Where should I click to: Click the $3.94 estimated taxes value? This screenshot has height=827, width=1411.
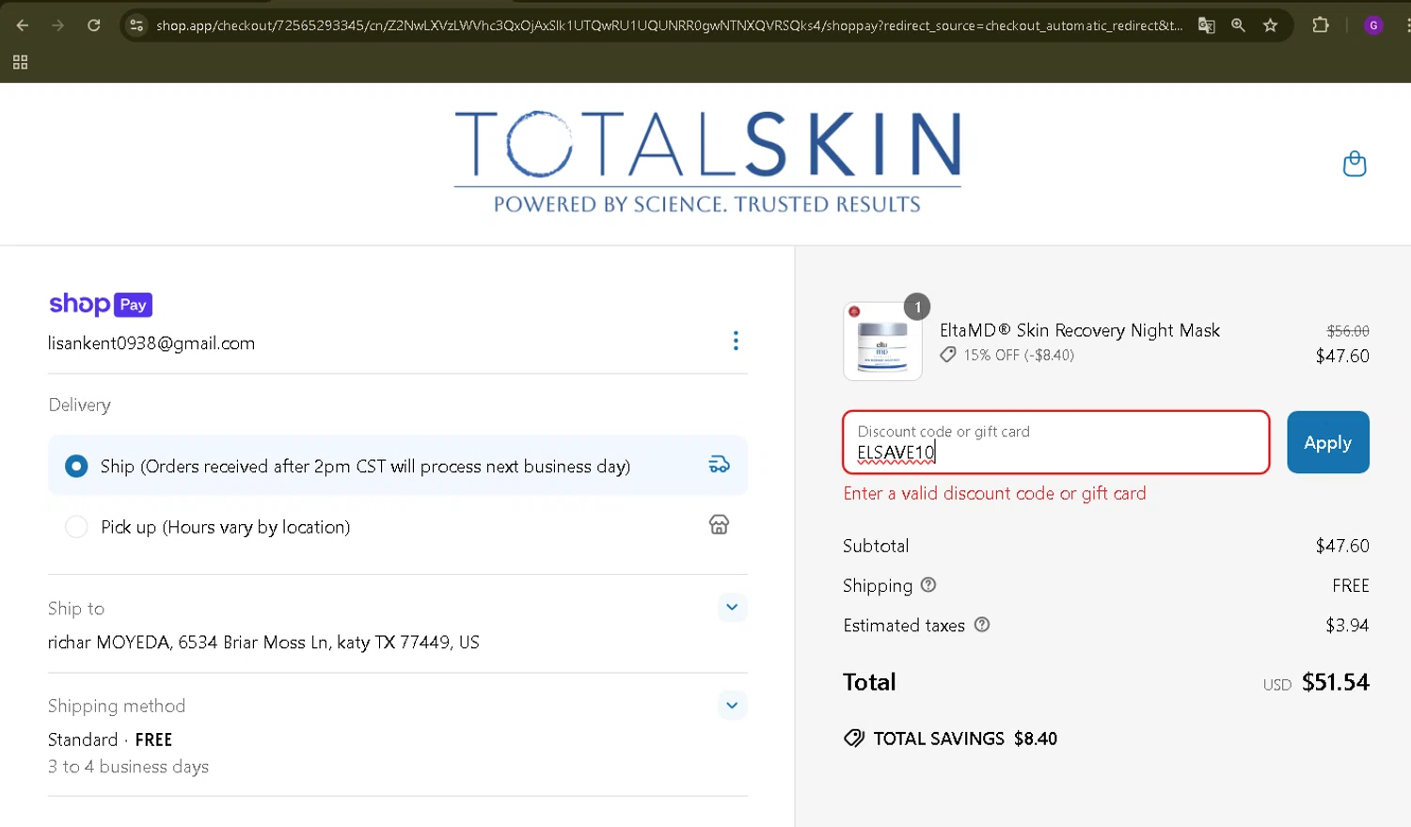(1347, 625)
